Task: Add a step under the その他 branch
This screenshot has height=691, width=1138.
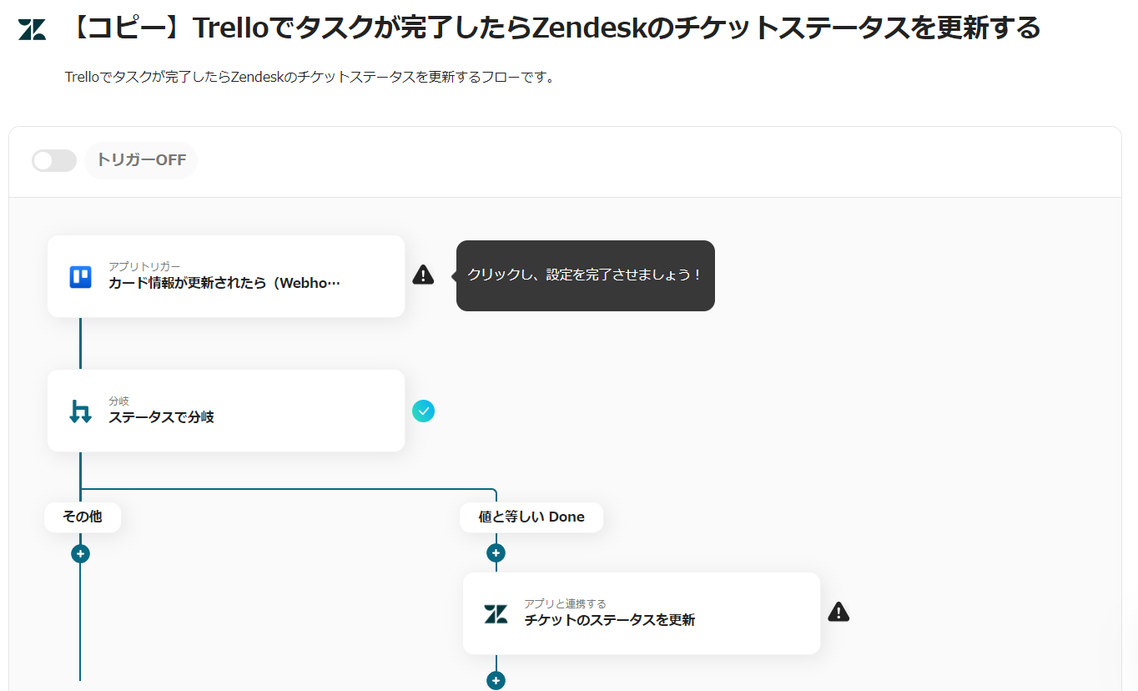Action: 80,553
